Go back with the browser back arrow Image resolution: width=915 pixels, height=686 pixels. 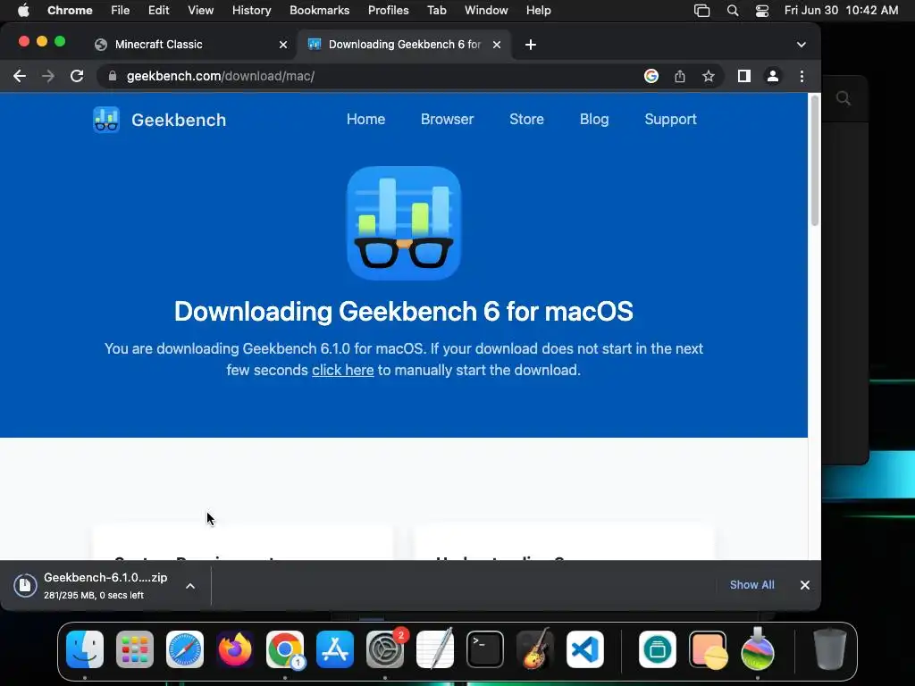(20, 76)
